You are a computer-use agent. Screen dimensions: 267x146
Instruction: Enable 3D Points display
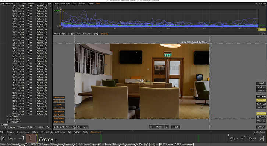coord(261,117)
